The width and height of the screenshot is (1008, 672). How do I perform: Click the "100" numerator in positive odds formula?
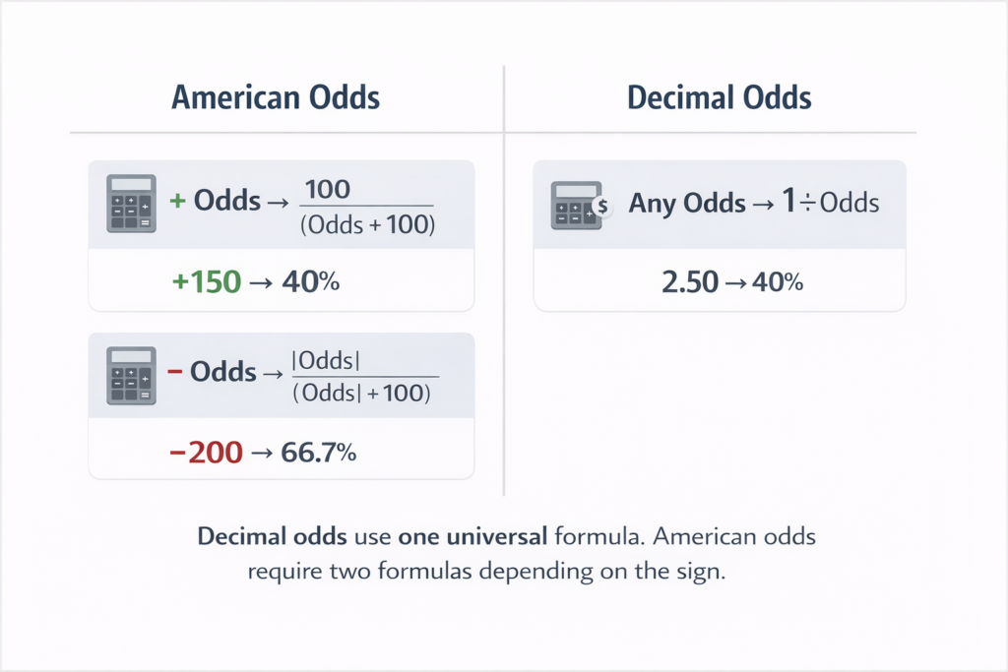(328, 189)
